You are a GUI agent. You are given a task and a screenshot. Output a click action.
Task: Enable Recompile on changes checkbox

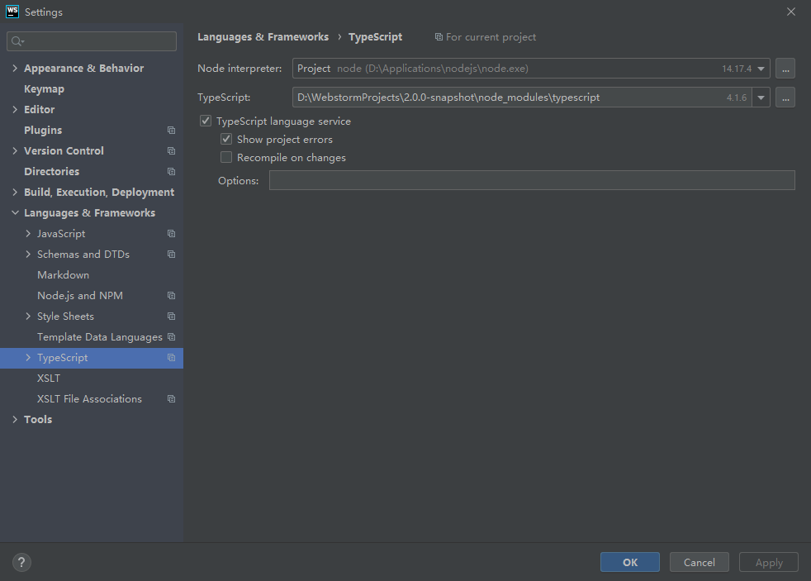click(x=226, y=157)
